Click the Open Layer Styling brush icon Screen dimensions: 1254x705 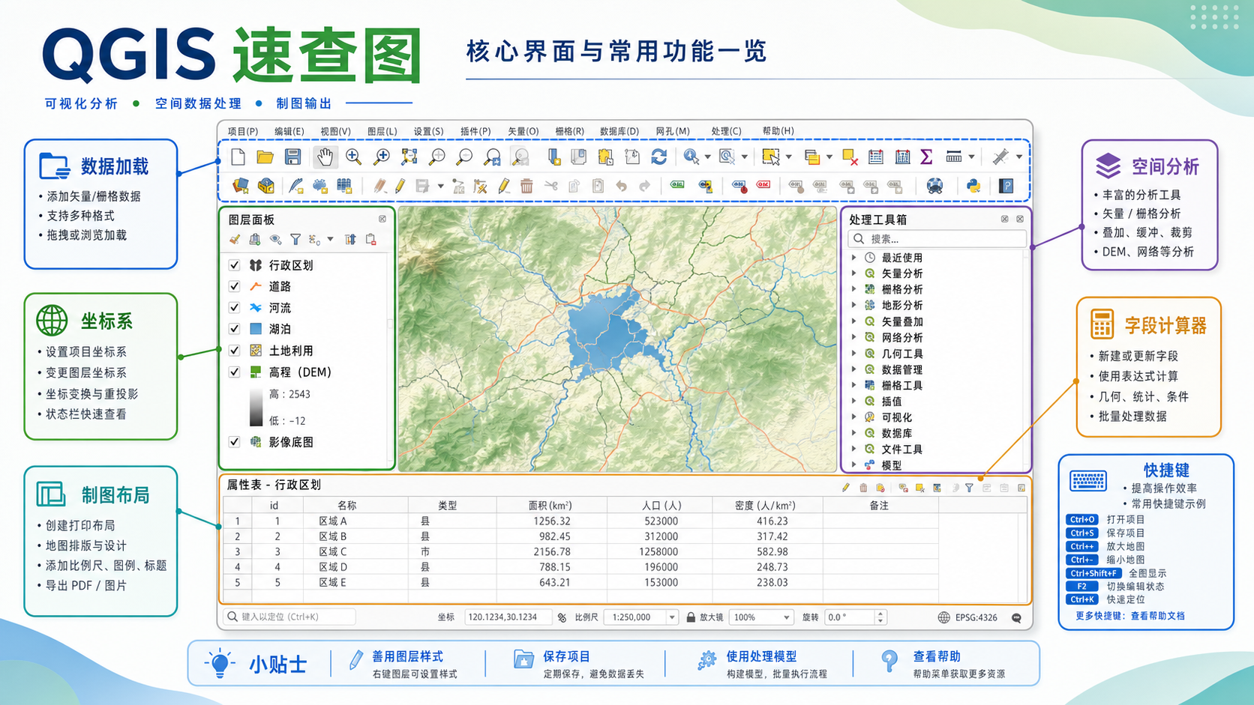click(235, 239)
